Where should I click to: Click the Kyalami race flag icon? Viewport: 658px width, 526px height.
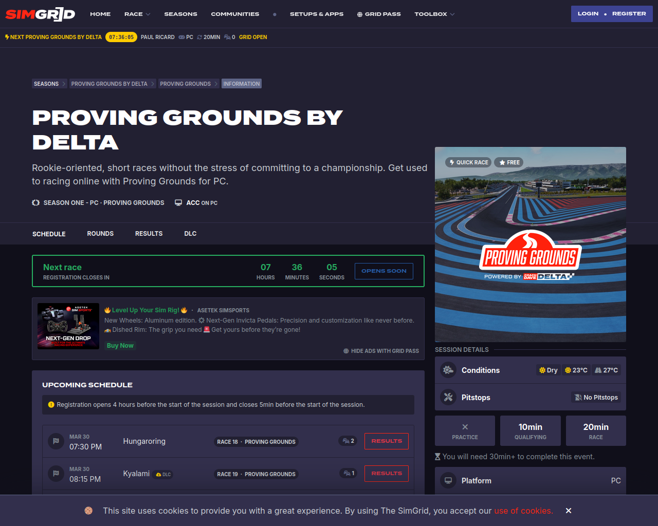pyautogui.click(x=56, y=474)
